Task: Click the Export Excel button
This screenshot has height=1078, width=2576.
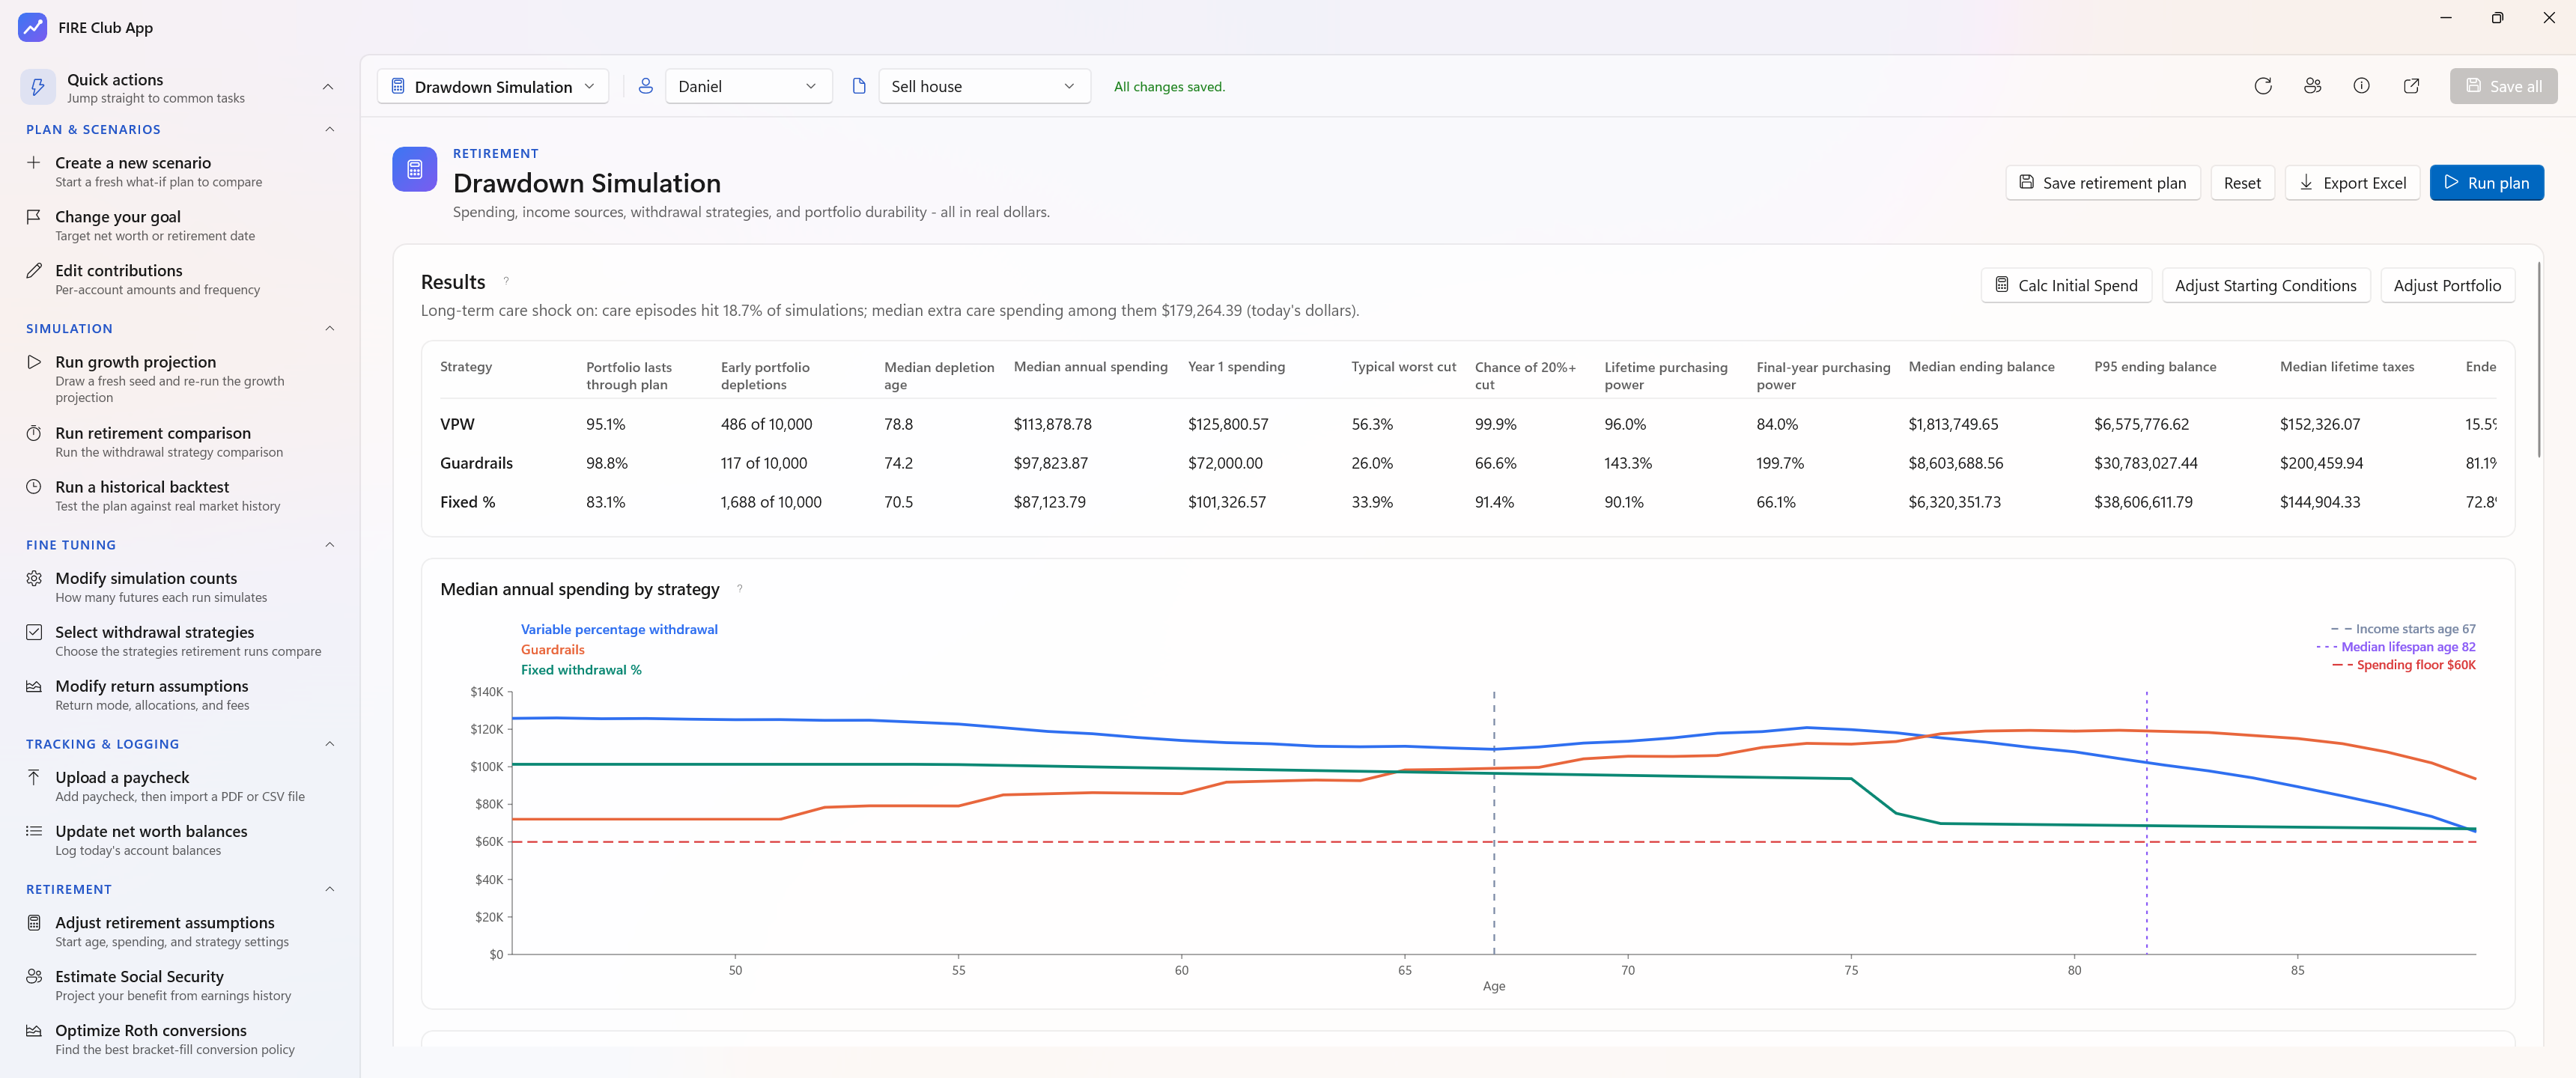Action: [x=2352, y=182]
